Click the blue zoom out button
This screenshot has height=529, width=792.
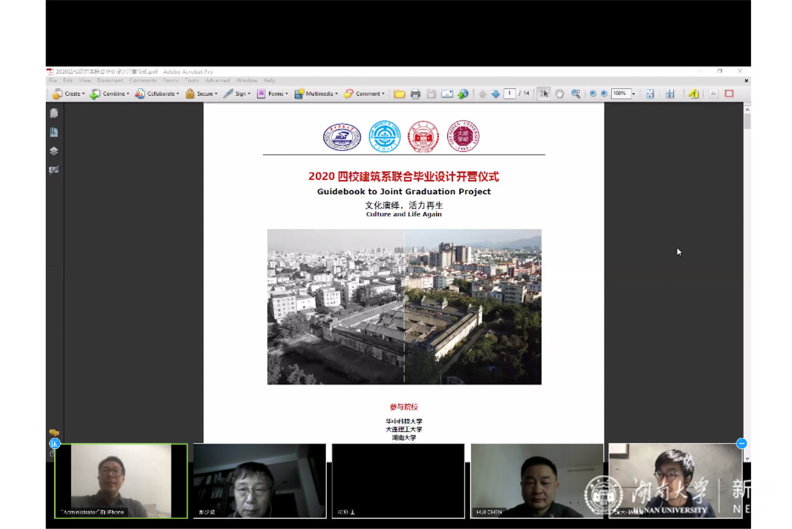coord(593,94)
